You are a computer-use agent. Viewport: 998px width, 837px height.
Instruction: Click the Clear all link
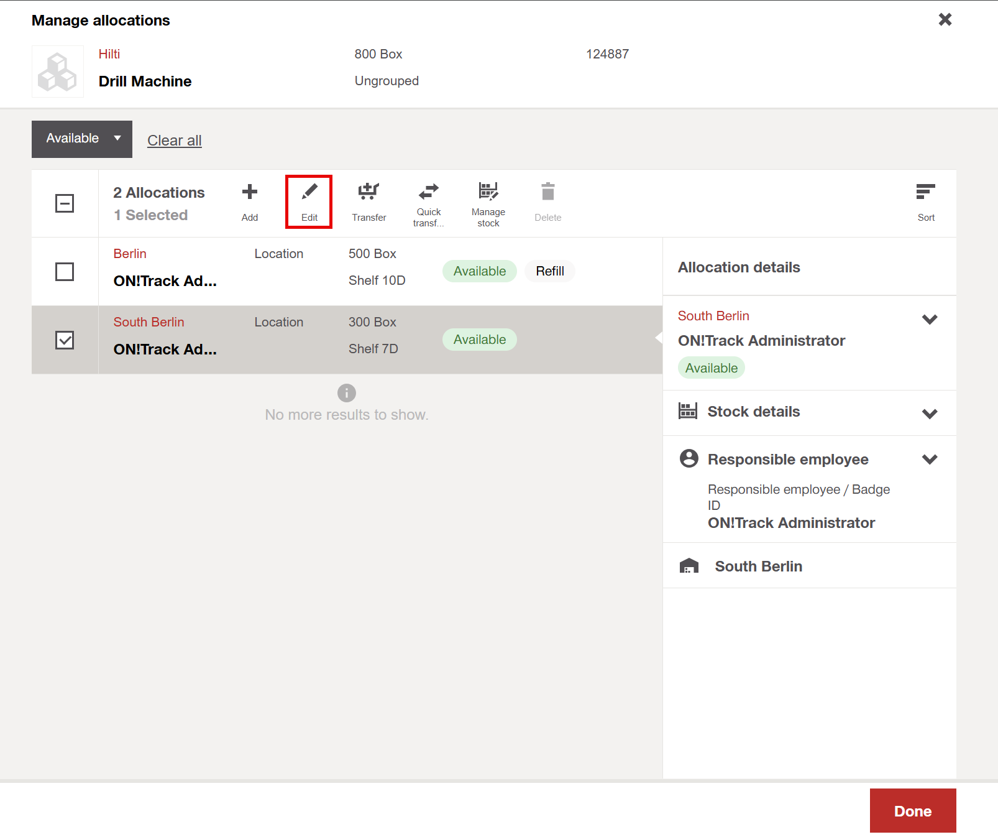174,141
